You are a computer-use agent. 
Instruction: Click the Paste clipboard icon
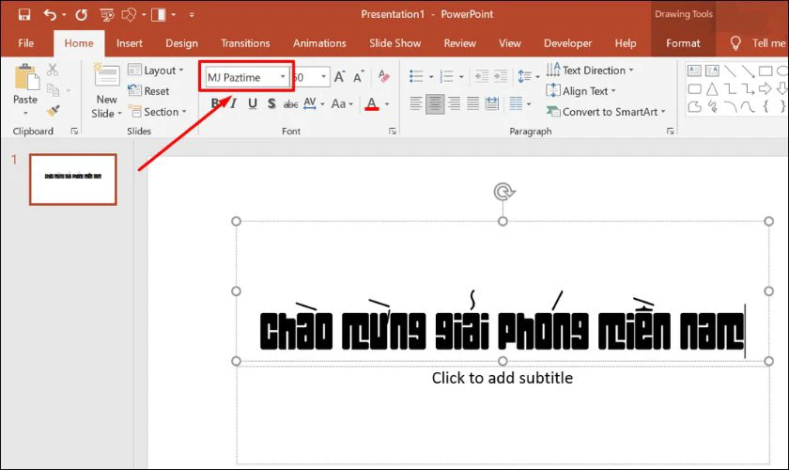pos(25,78)
